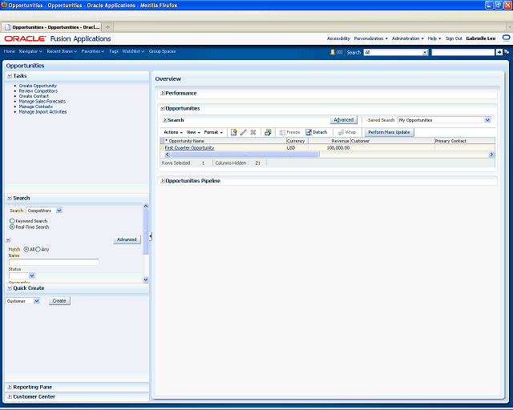Click Manage Import Activities link

(42, 112)
